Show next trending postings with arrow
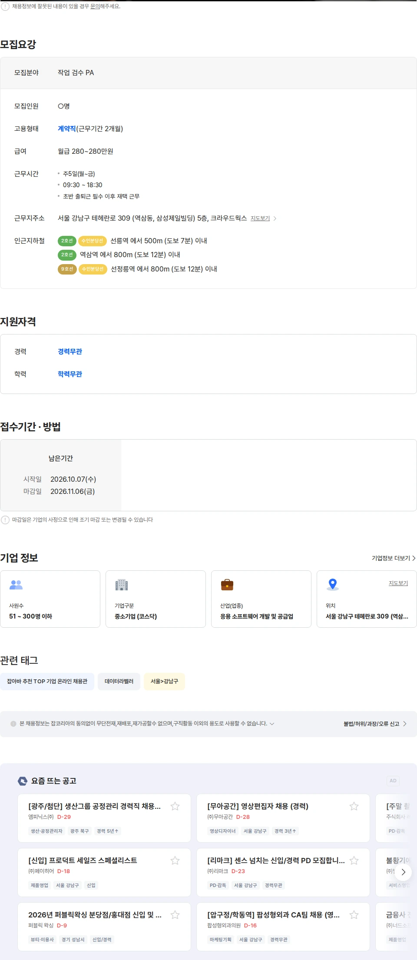Screen dimensions: 417x960 [x=403, y=872]
